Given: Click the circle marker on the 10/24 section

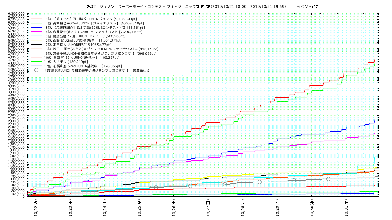Looking at the screenshot, I should click(x=121, y=190).
